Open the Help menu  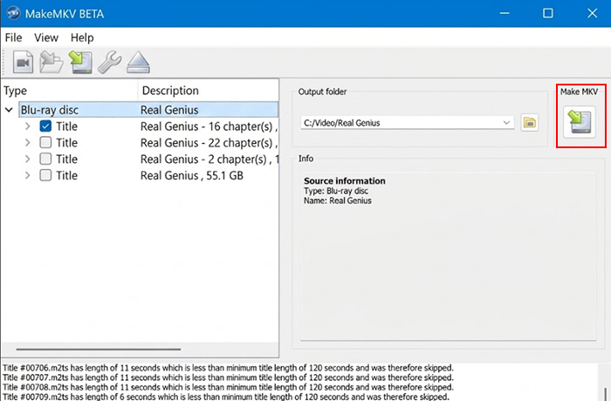tap(82, 37)
